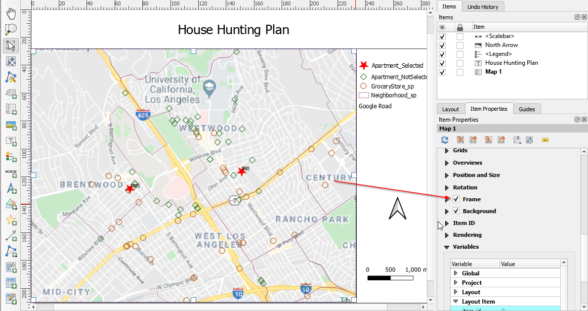
Task: Activate the Edit Nodes Item tool
Action: 11,77
